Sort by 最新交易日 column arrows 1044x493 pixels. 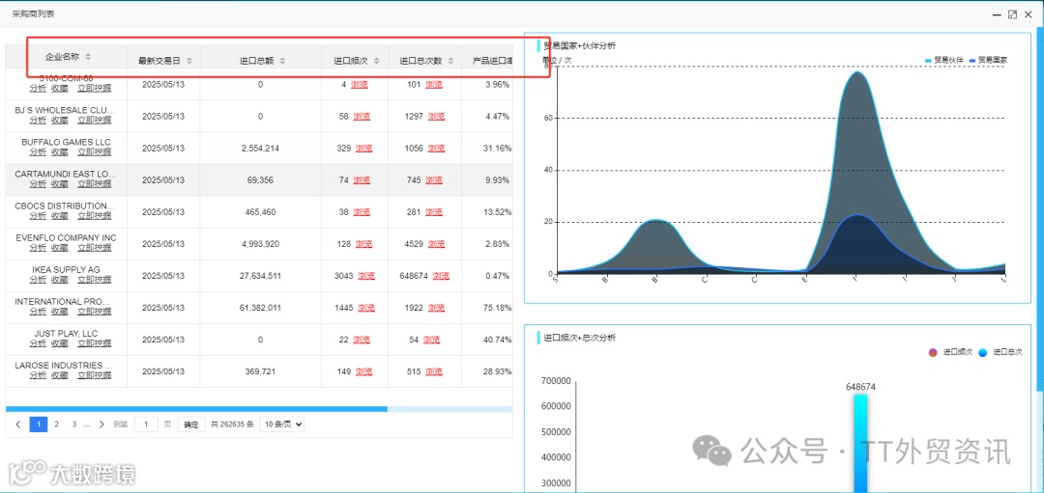tap(189, 61)
